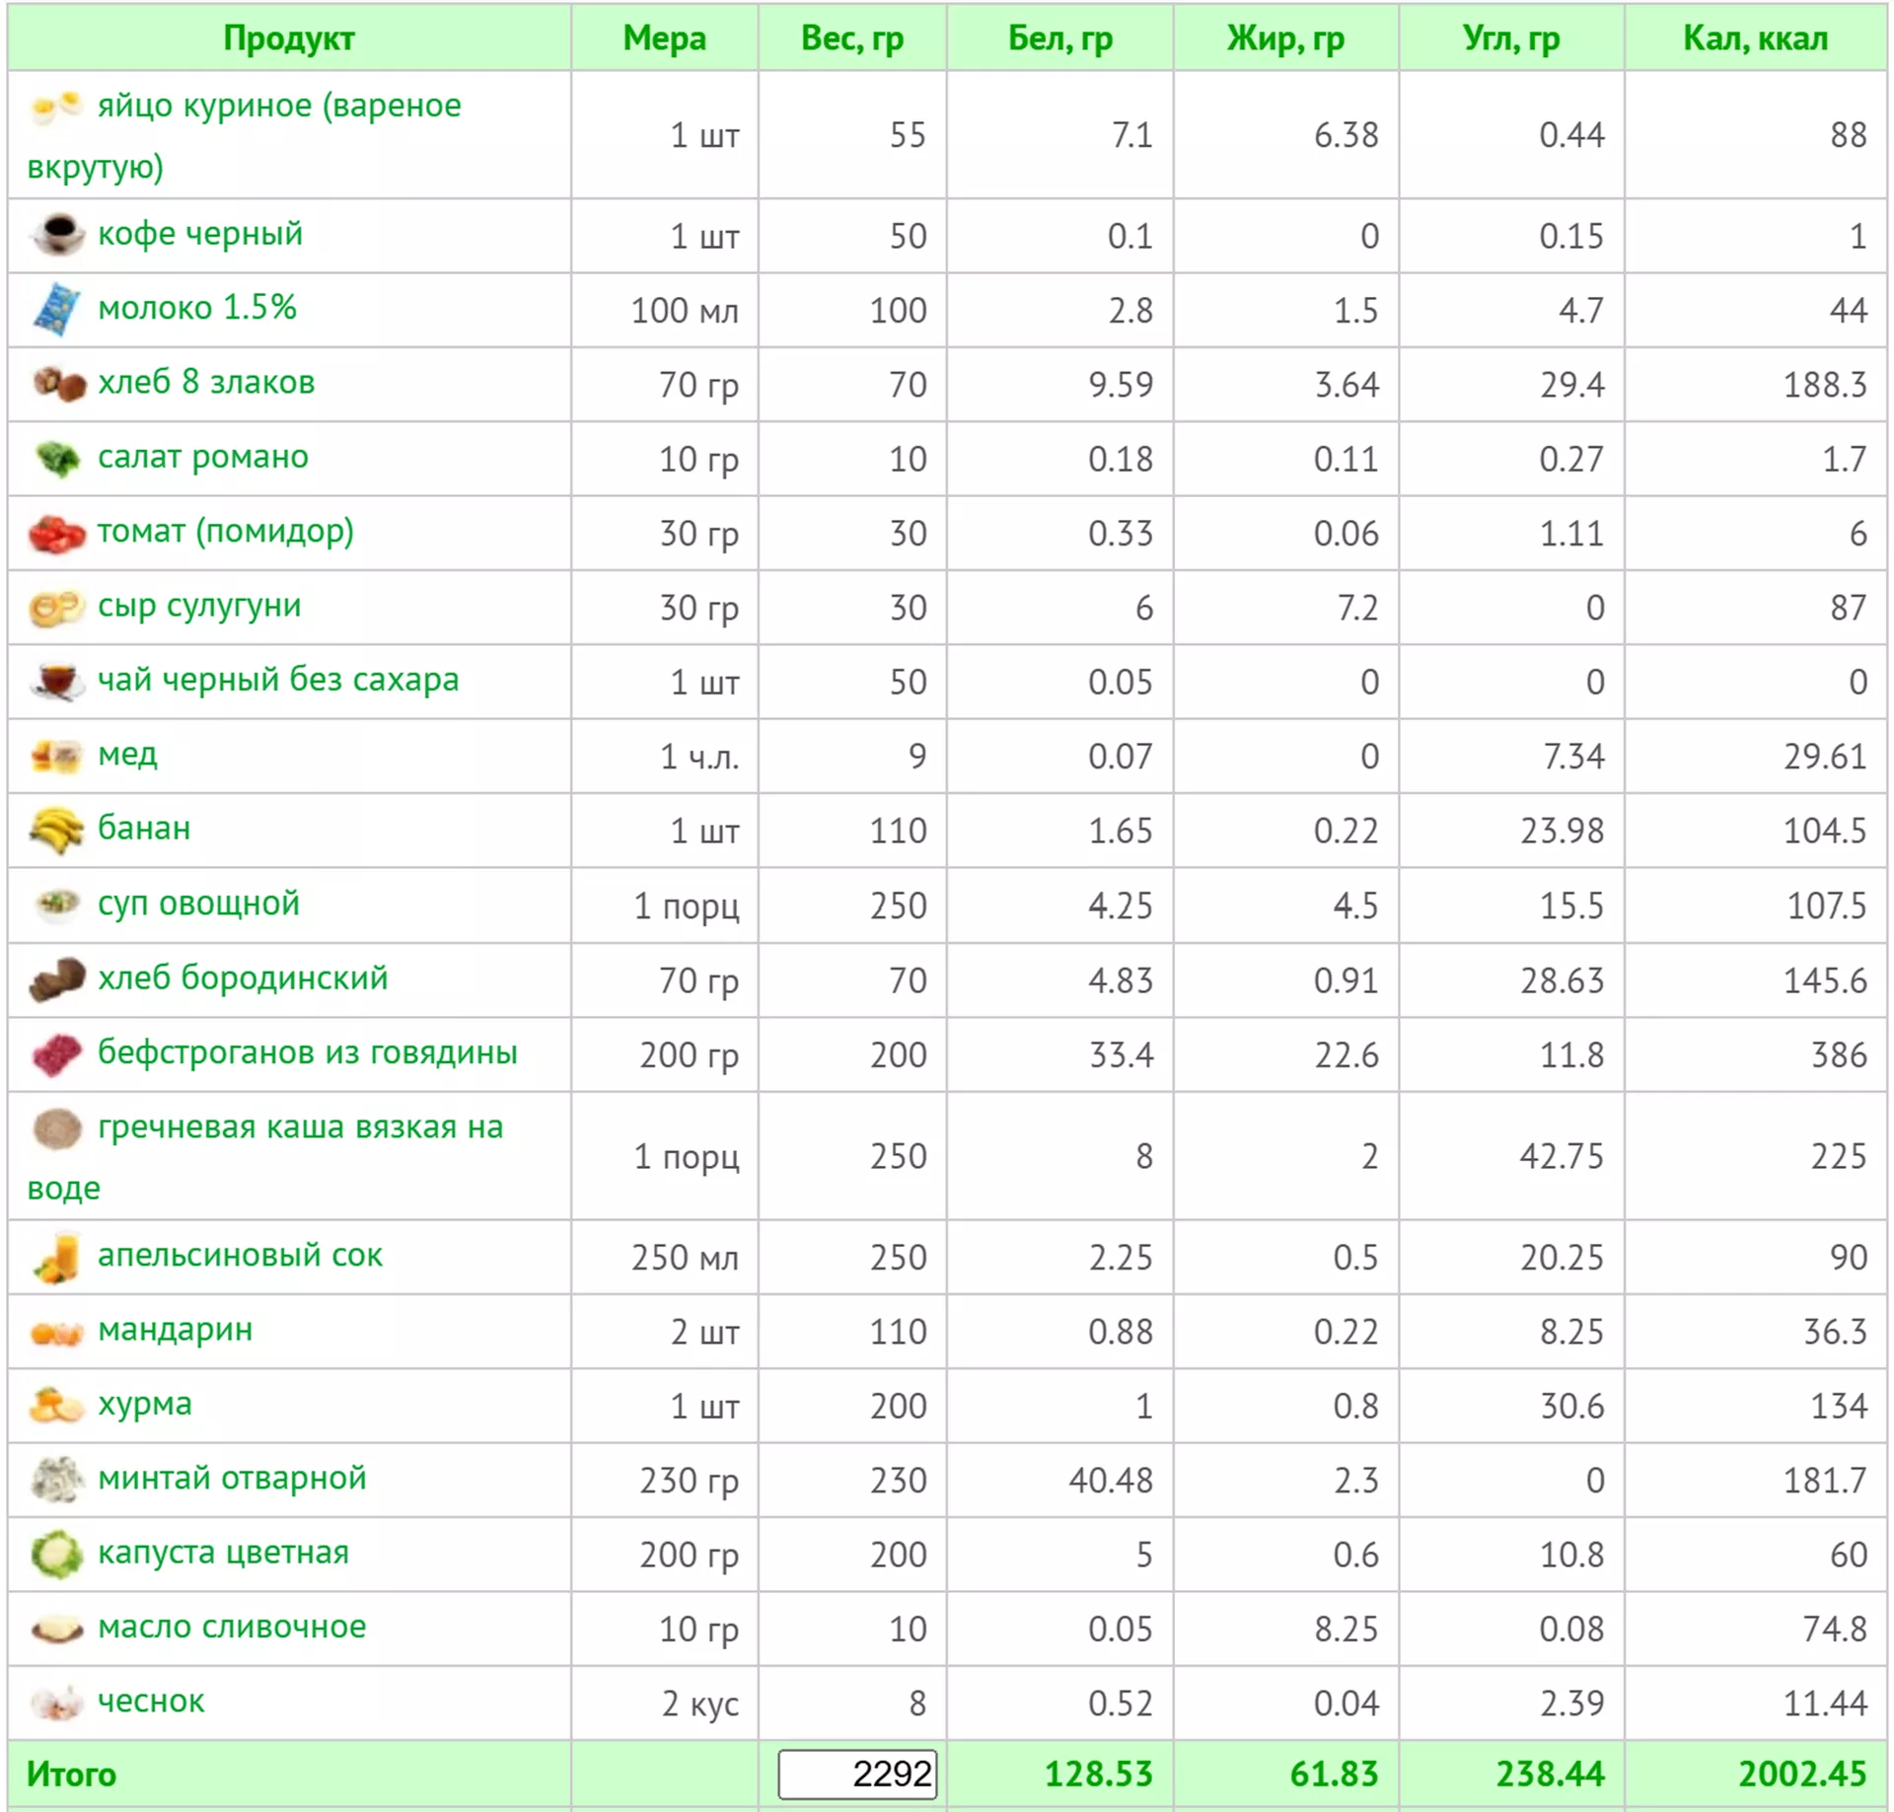Click the 'Кал, ккал' column header
1894x1812 pixels.
(1754, 37)
